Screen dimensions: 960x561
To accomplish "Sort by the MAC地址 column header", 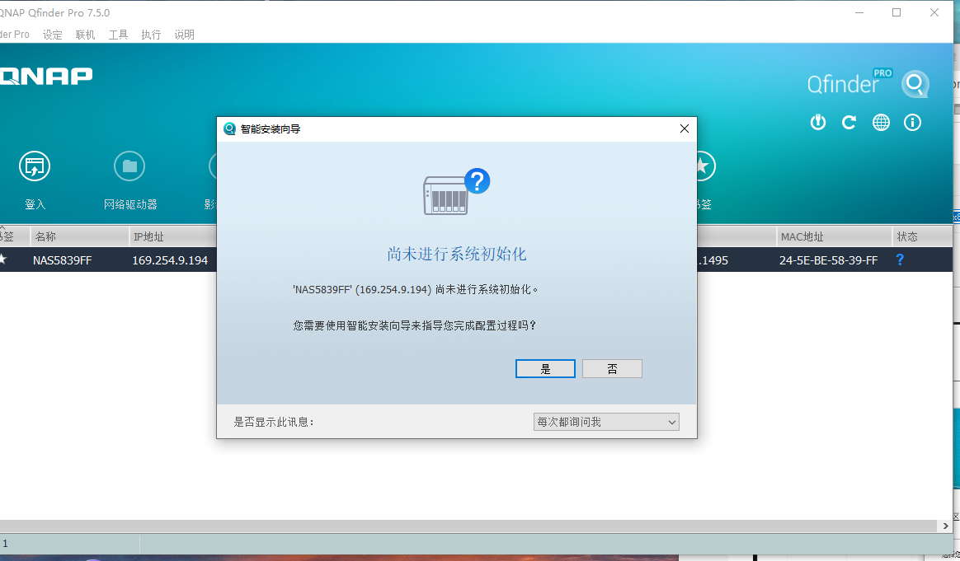I will (x=834, y=236).
